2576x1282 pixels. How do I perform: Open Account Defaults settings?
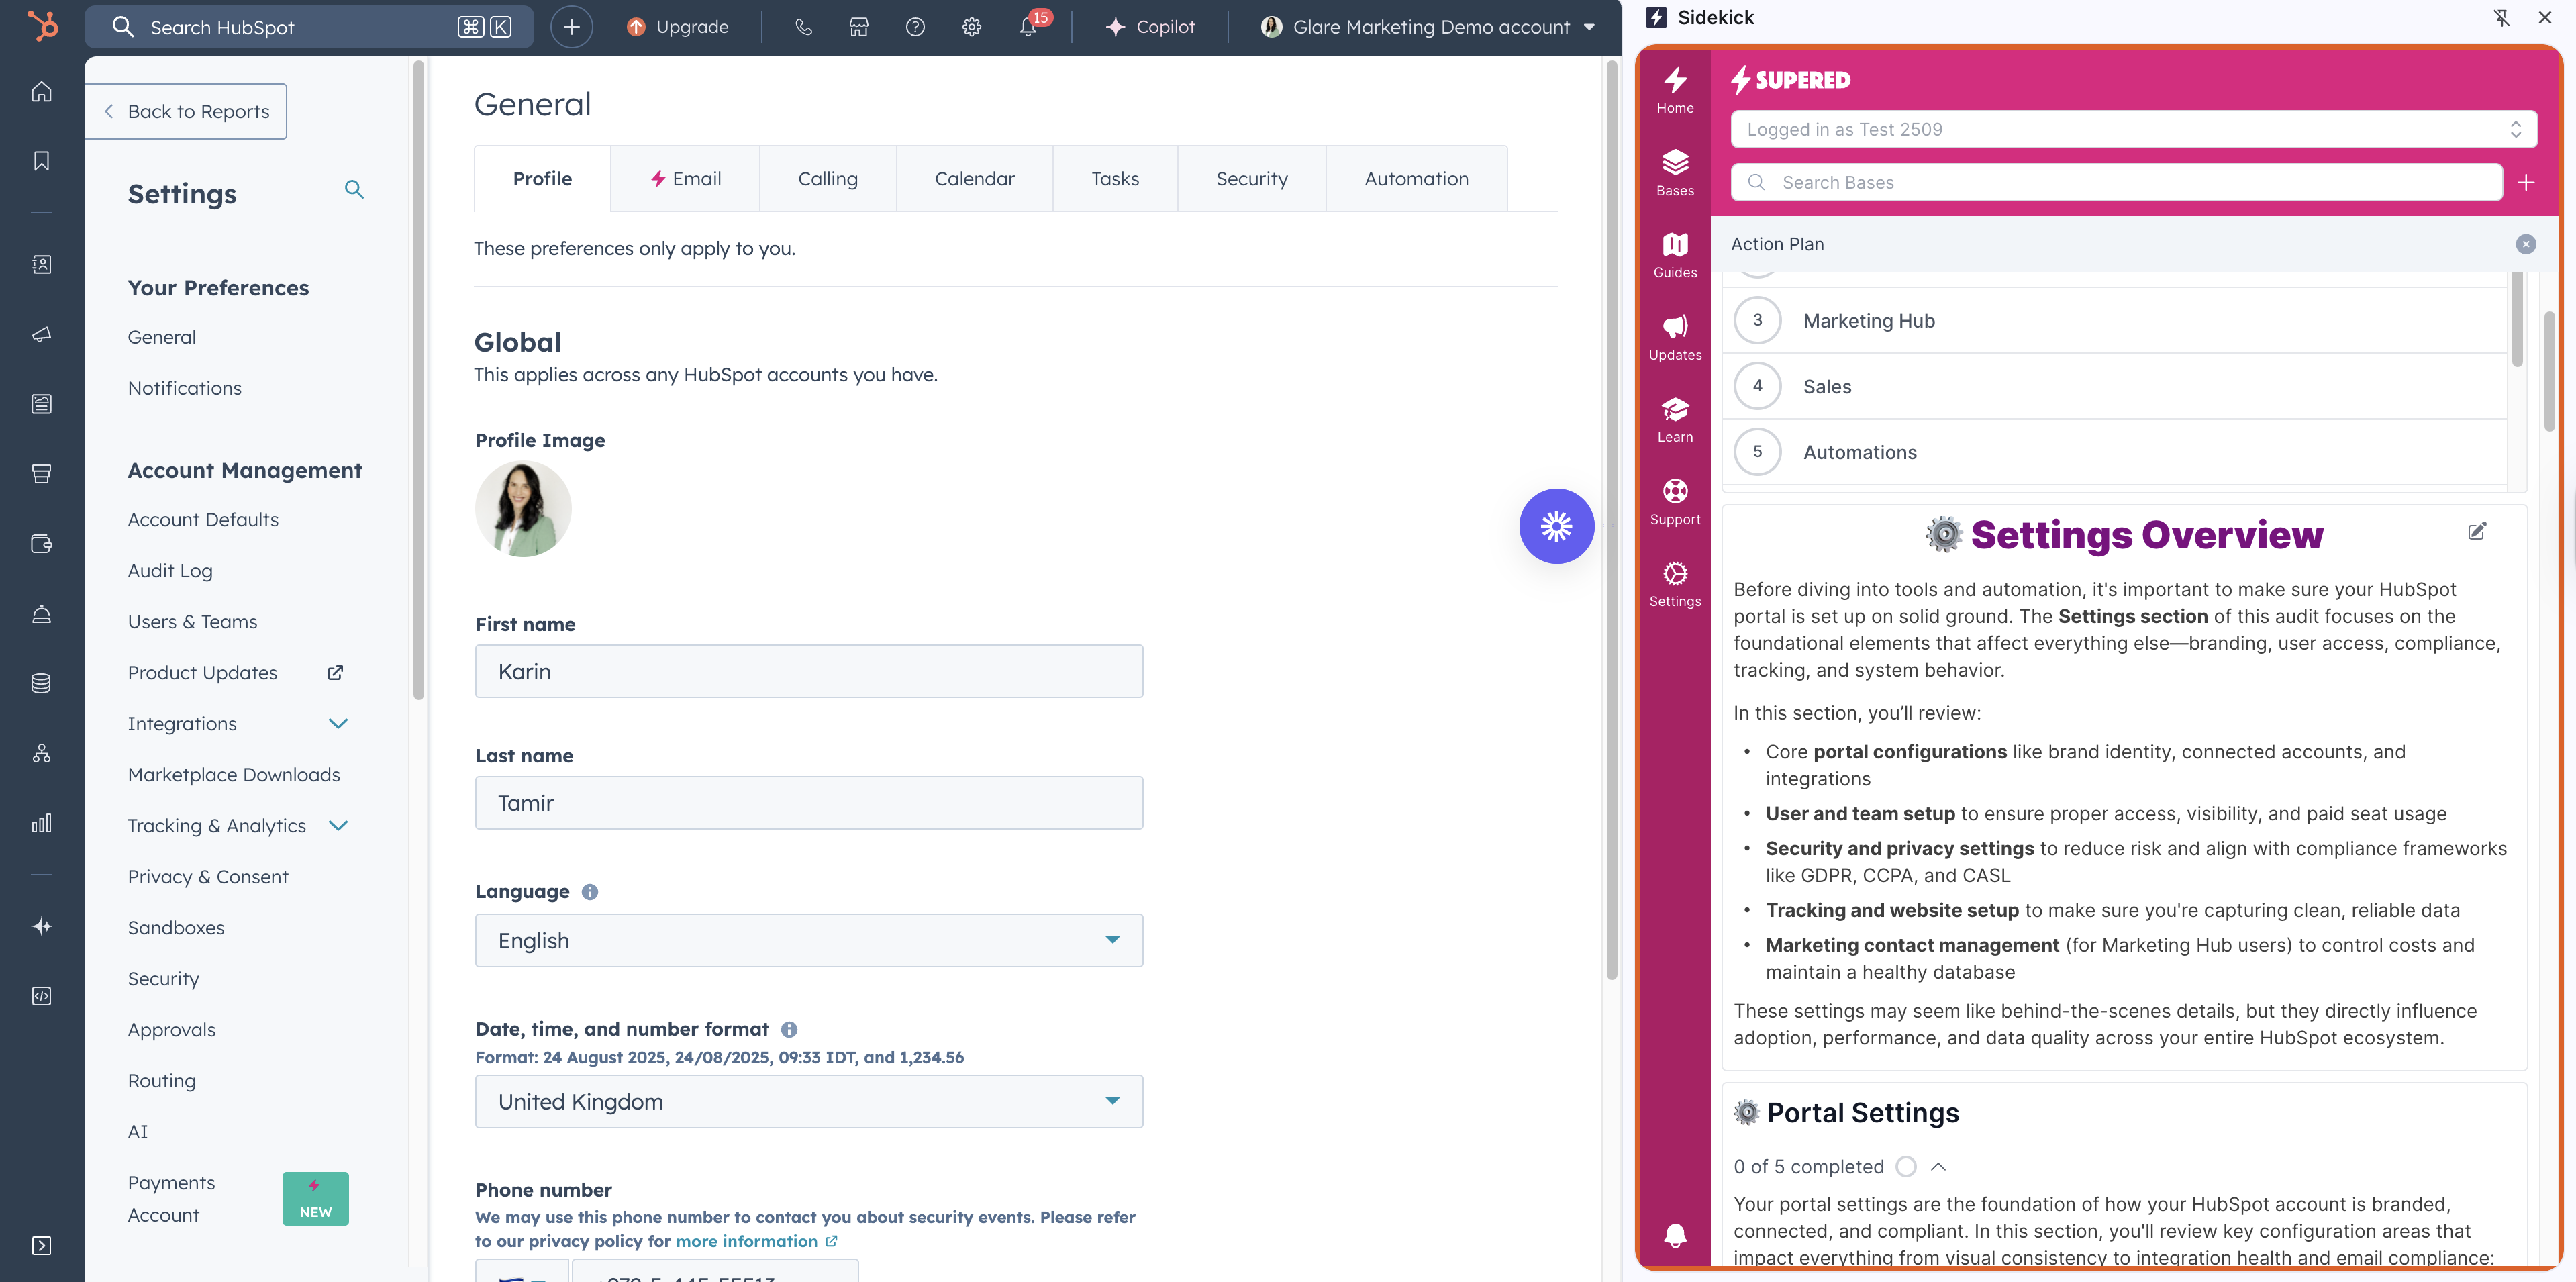click(x=203, y=519)
